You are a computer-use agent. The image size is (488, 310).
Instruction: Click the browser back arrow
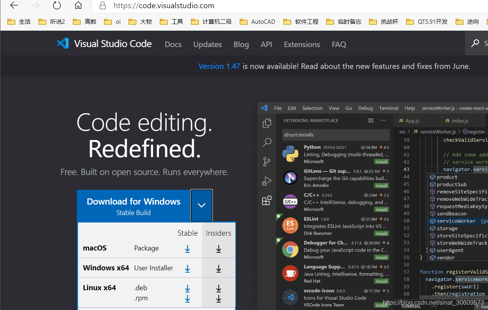click(x=14, y=5)
